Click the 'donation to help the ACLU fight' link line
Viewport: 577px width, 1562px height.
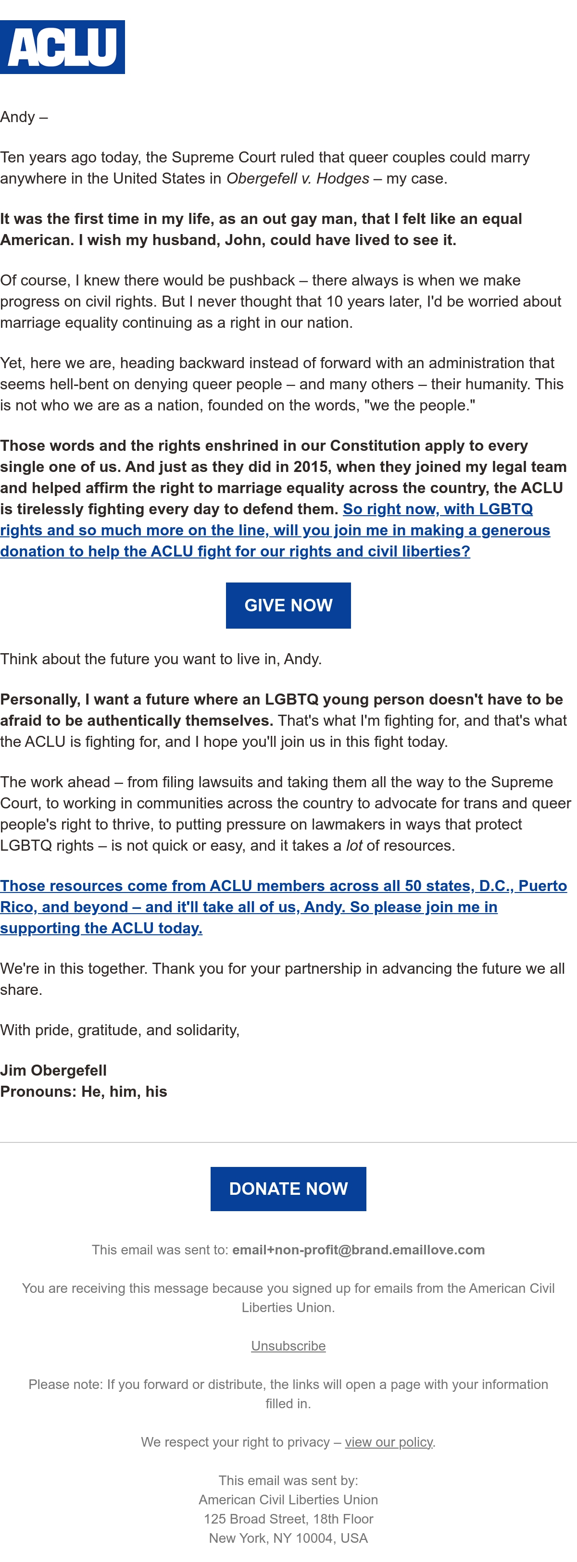(x=235, y=551)
